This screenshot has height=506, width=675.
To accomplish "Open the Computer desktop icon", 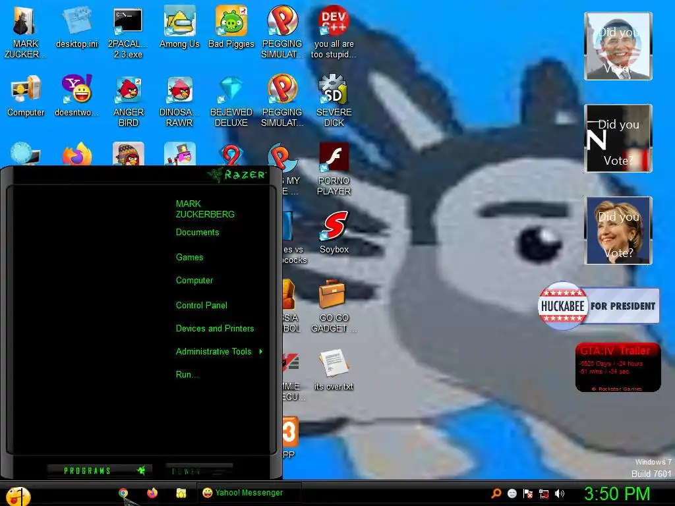I will coord(26,96).
